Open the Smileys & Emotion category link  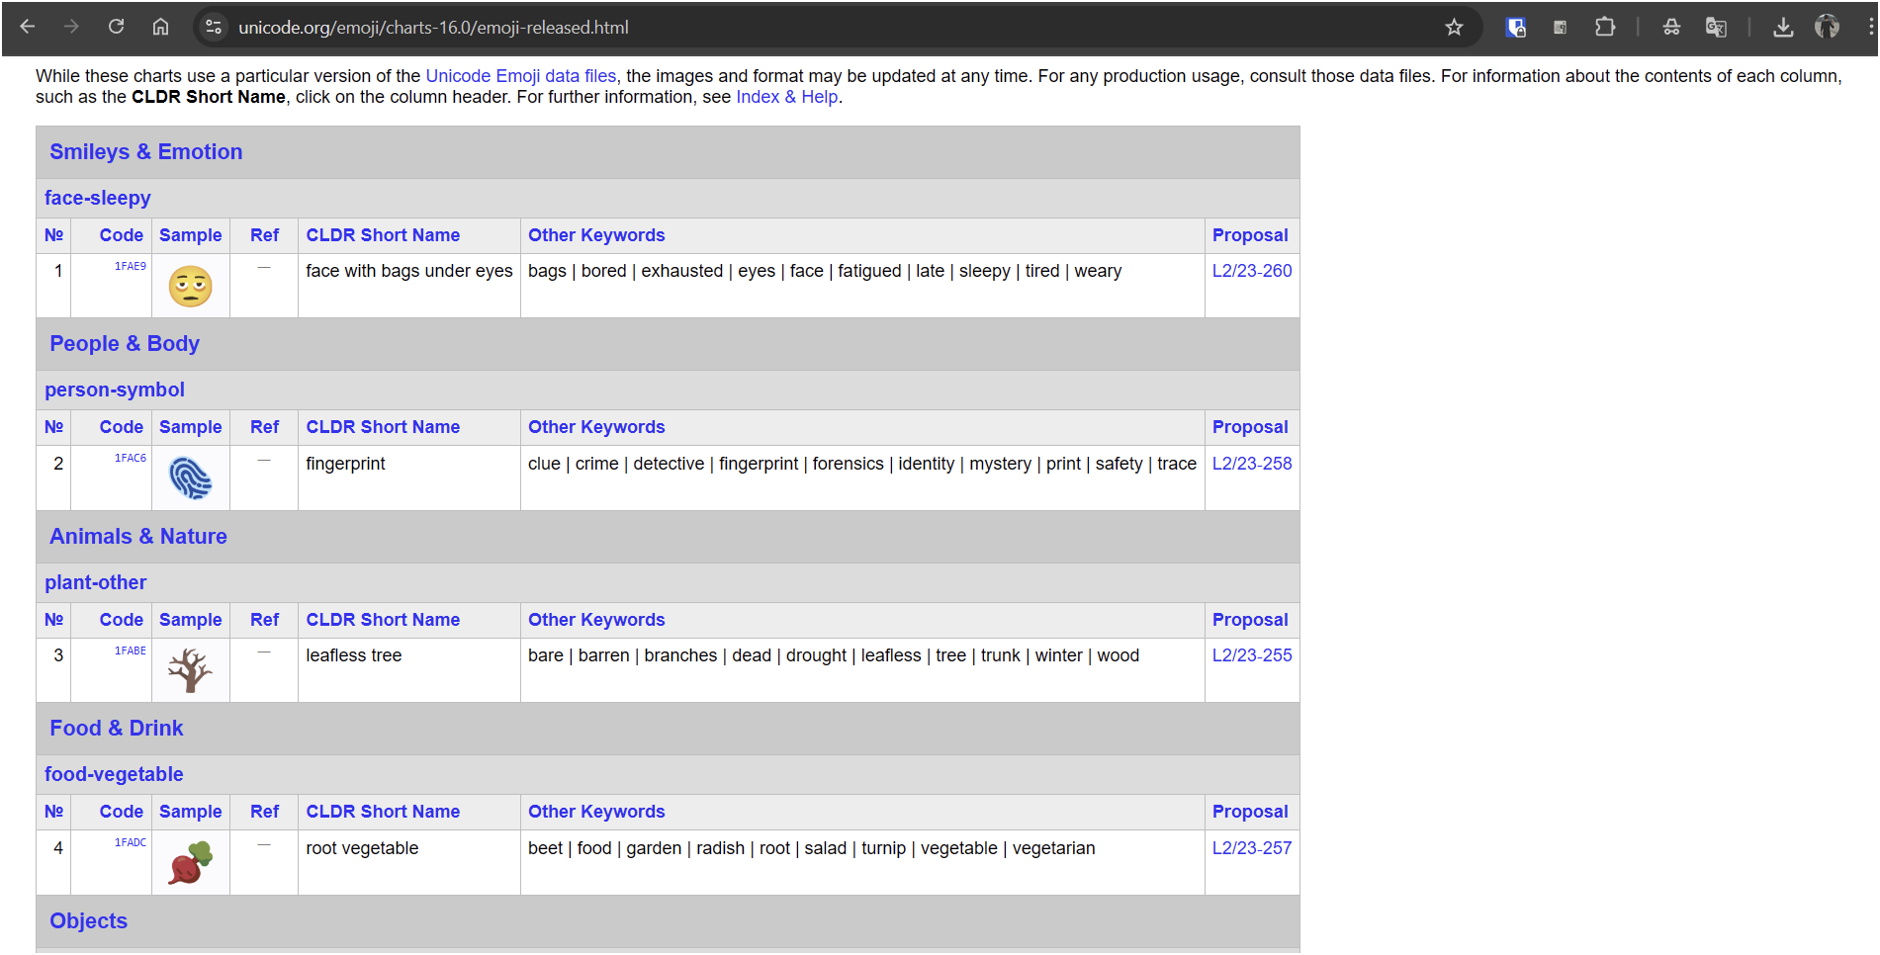click(146, 152)
